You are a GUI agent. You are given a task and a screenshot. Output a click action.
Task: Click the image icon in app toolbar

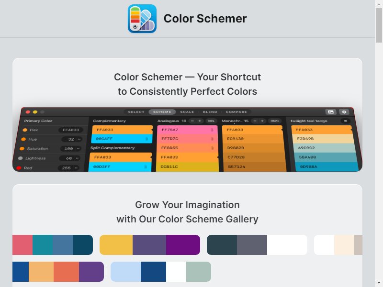pos(331,112)
